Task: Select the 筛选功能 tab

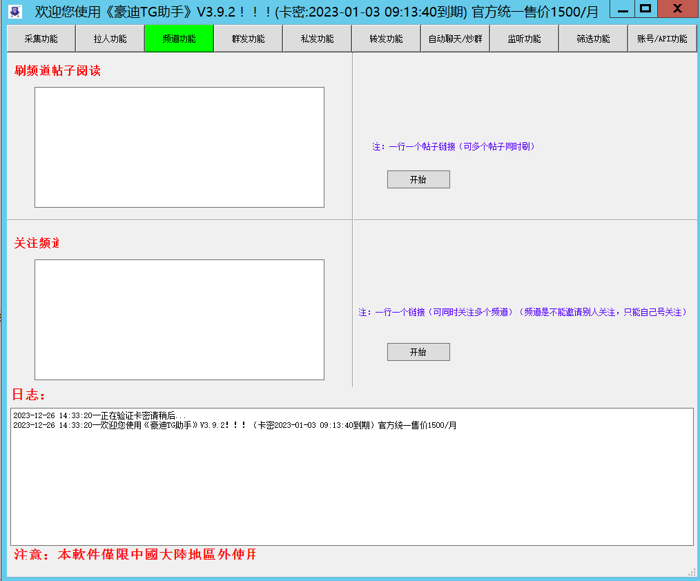Action: (593, 39)
